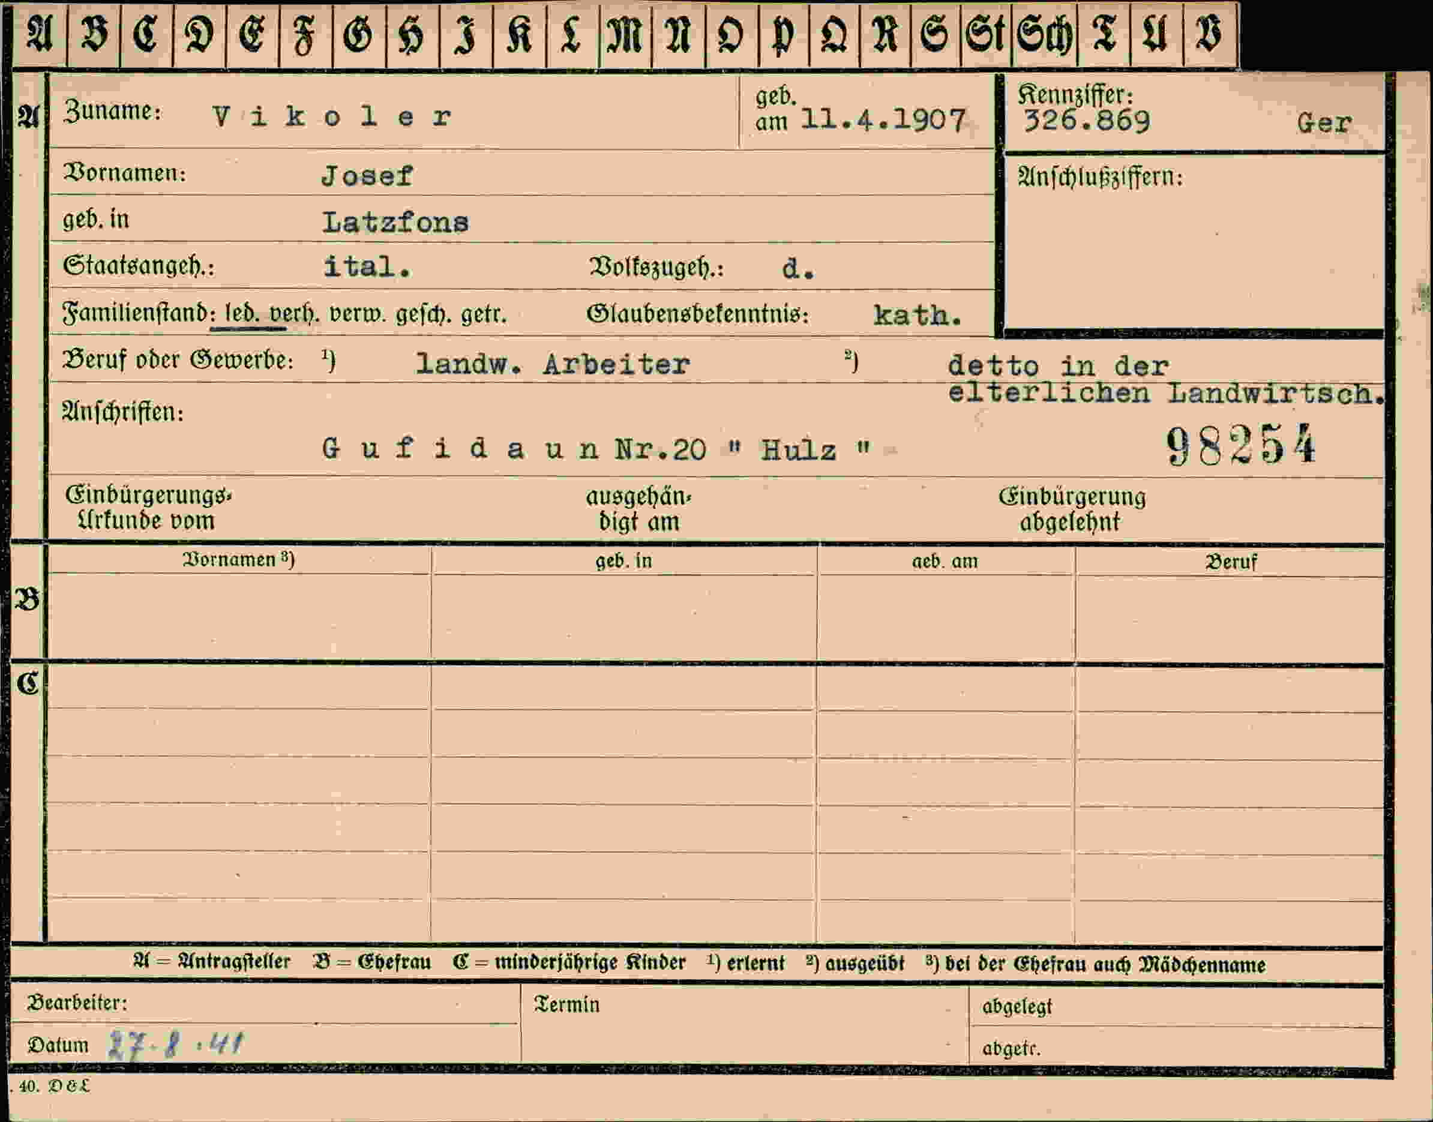Click the typed 'elterlichen Landwirtsch.' line
1433x1122 pixels.
pyautogui.click(x=1166, y=393)
